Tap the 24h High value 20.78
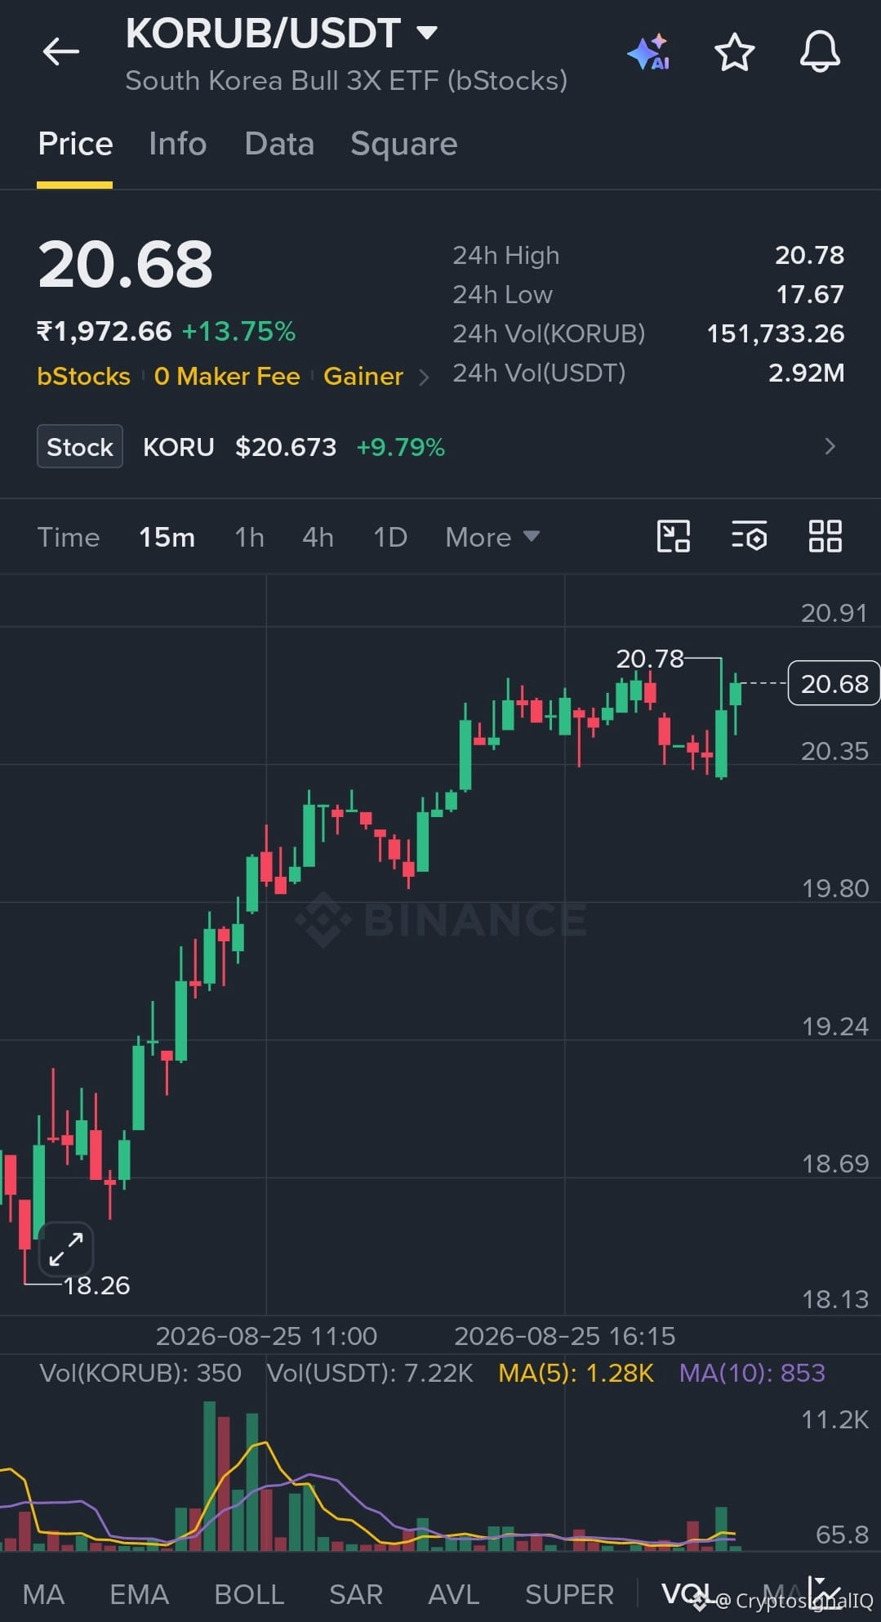Image resolution: width=881 pixels, height=1622 pixels. pyautogui.click(x=809, y=255)
